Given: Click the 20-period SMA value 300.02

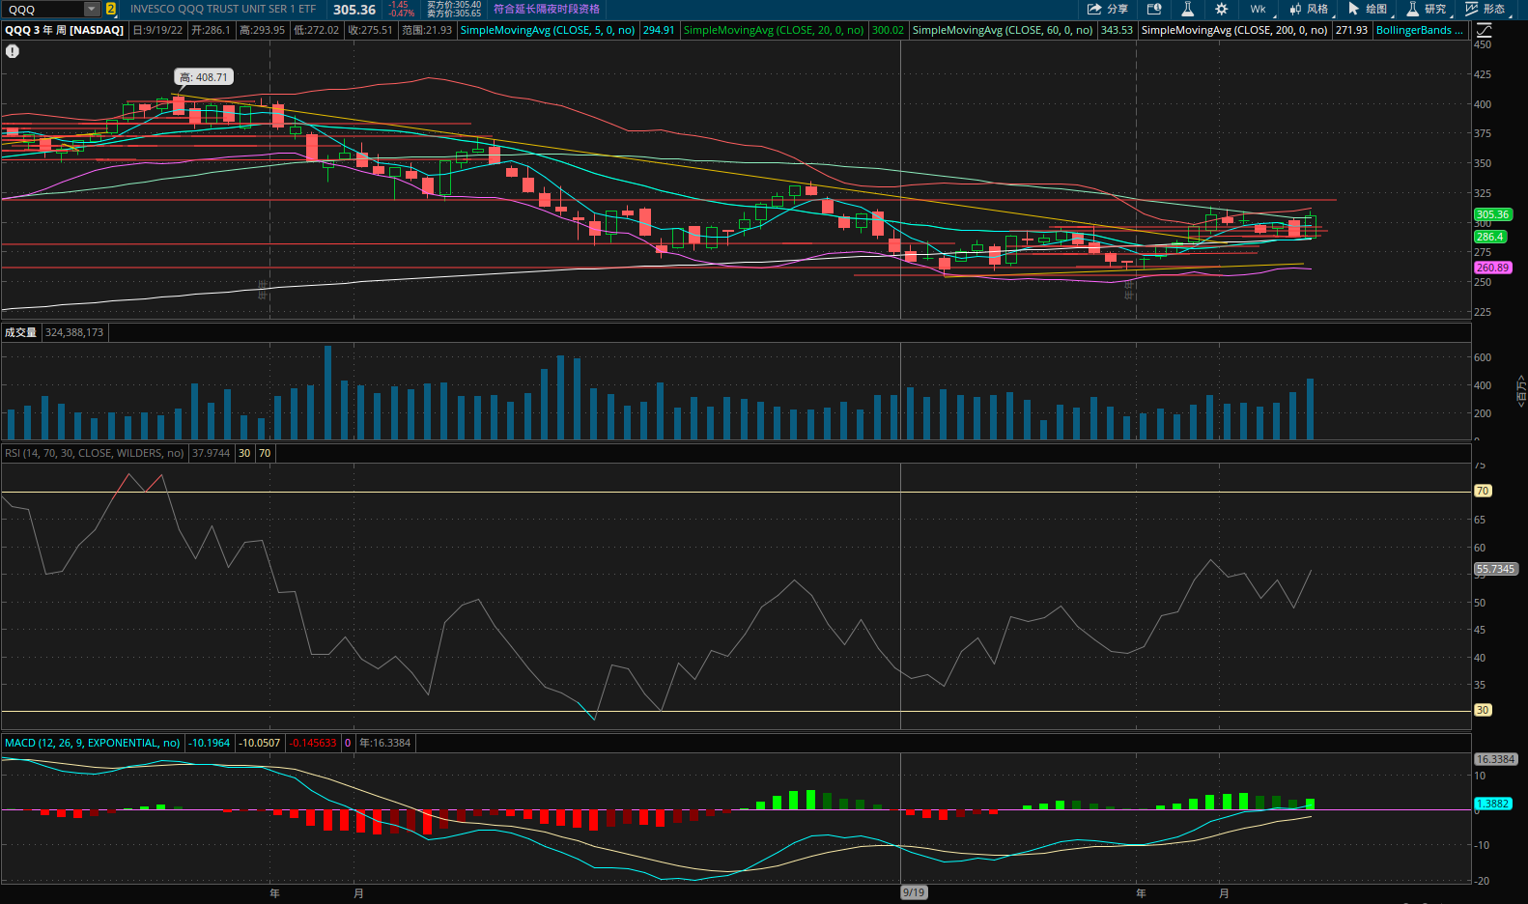Looking at the screenshot, I should (888, 30).
